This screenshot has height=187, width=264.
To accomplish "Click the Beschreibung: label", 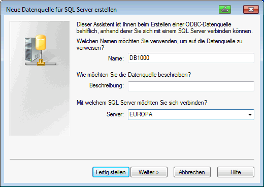I will (107, 85).
